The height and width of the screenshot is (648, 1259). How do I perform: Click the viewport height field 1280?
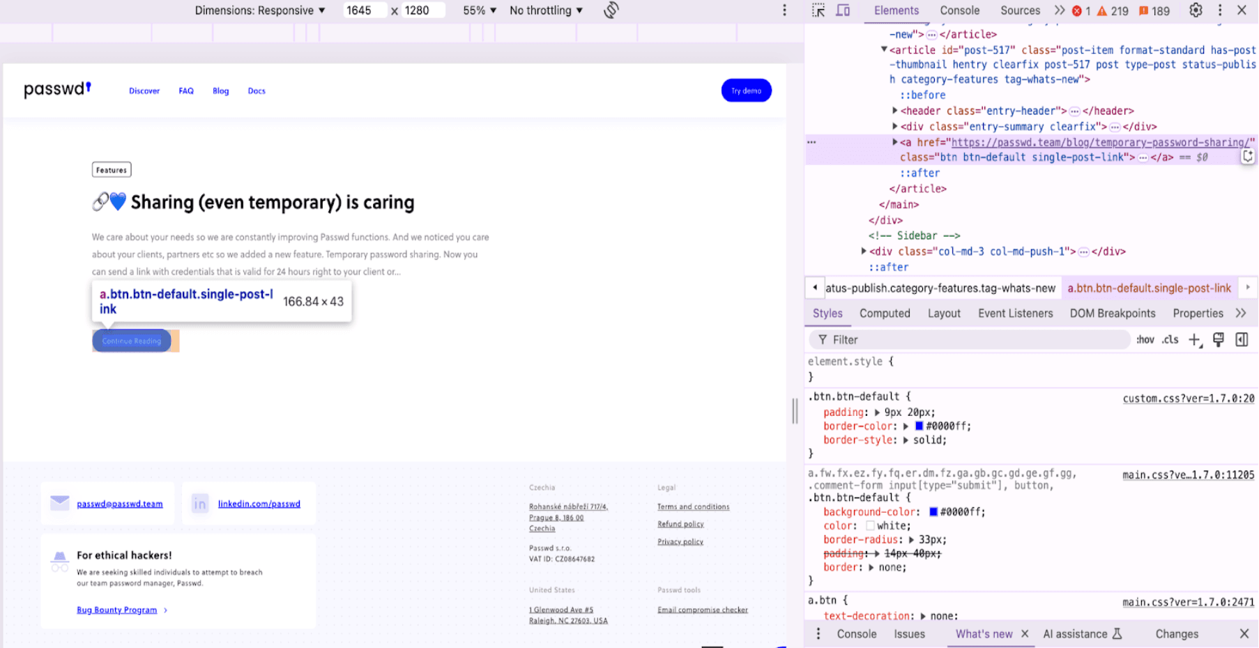(x=422, y=10)
